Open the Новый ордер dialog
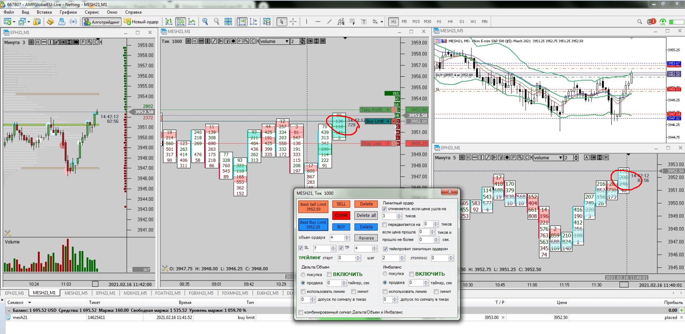The height and width of the screenshot is (334, 685). click(x=141, y=22)
